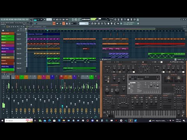The height and width of the screenshot is (140, 187).
Task: Open the ADD menu
Action: 7,19
